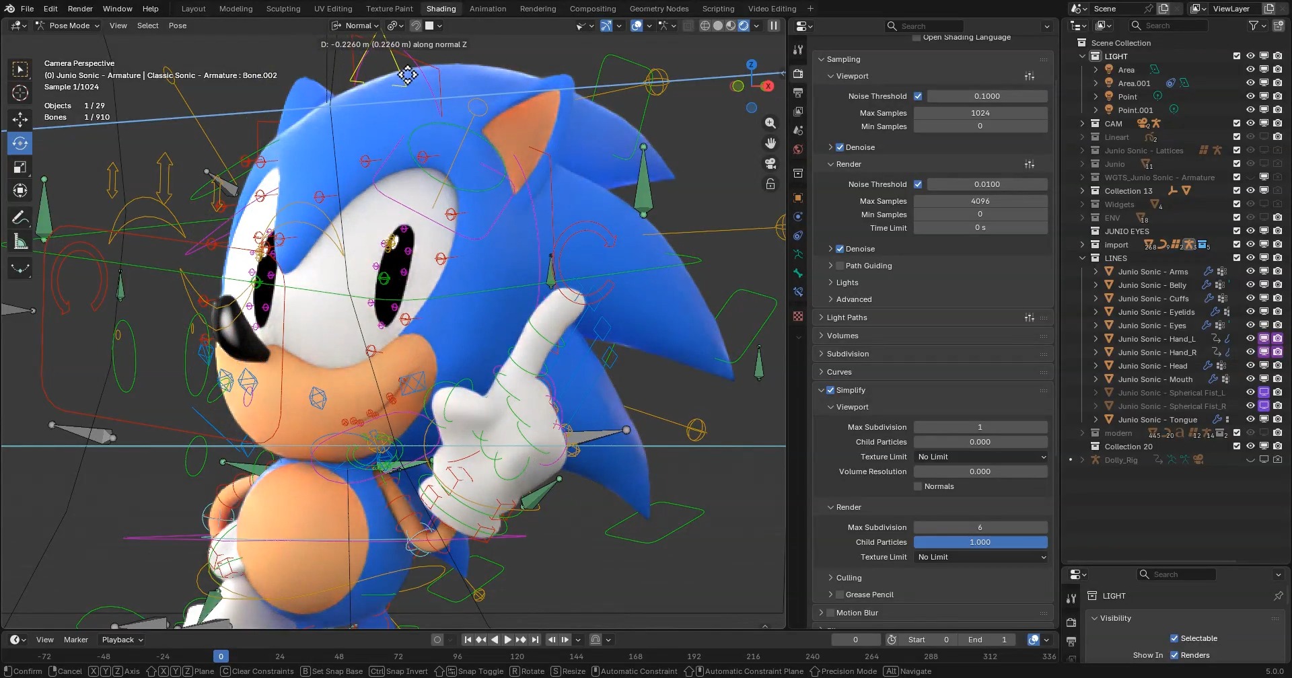Click the auto keying record button

(x=437, y=640)
